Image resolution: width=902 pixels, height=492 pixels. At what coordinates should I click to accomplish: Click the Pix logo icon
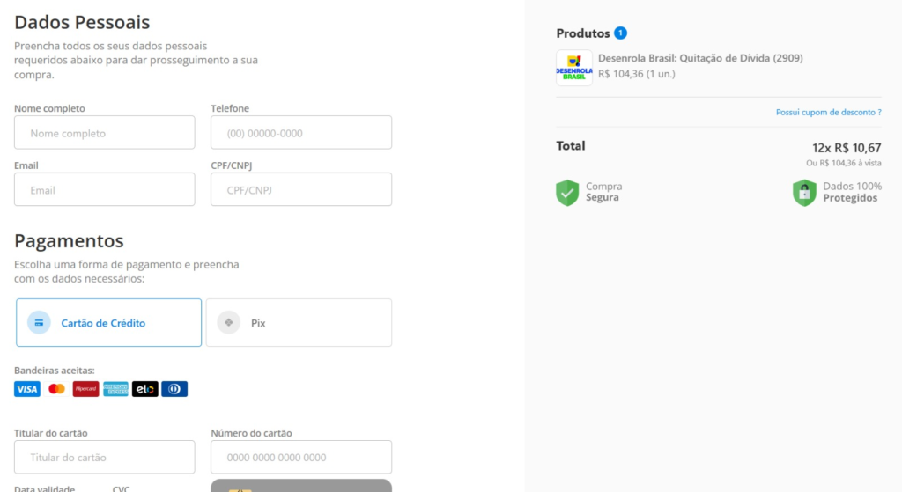[229, 323]
